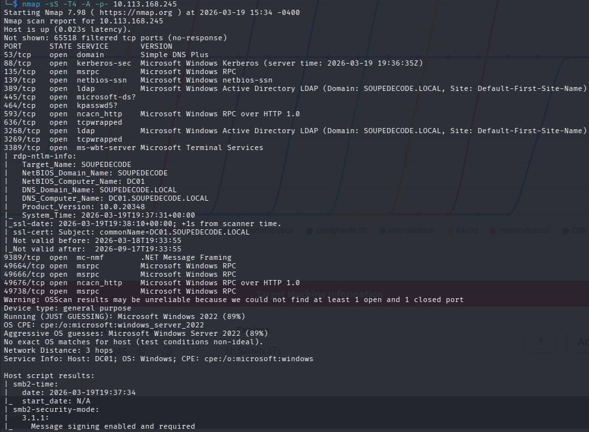Viewport: 589px width, 432px height.
Task: Select the ssl-cert commonName line
Action: tap(130, 232)
